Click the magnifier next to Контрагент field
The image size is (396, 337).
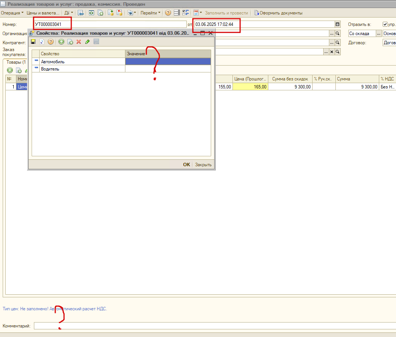pos(337,42)
